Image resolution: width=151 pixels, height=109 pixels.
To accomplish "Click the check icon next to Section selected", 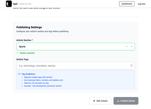I will click(x=17, y=53).
